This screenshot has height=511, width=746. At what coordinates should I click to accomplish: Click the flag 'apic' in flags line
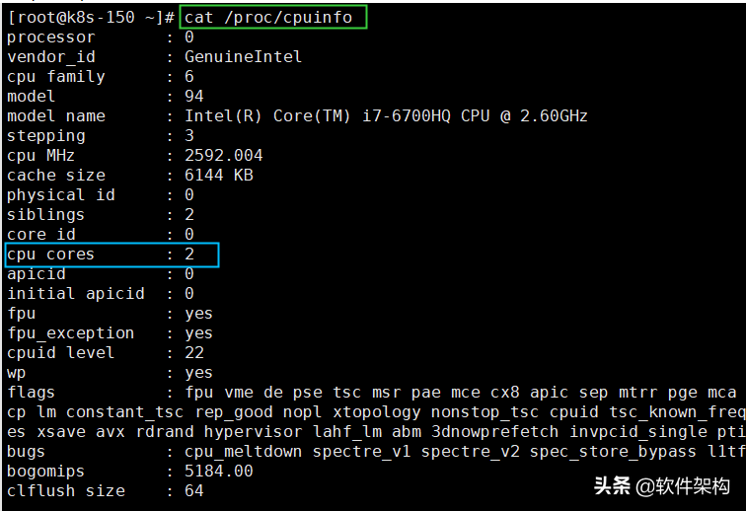coord(549,393)
